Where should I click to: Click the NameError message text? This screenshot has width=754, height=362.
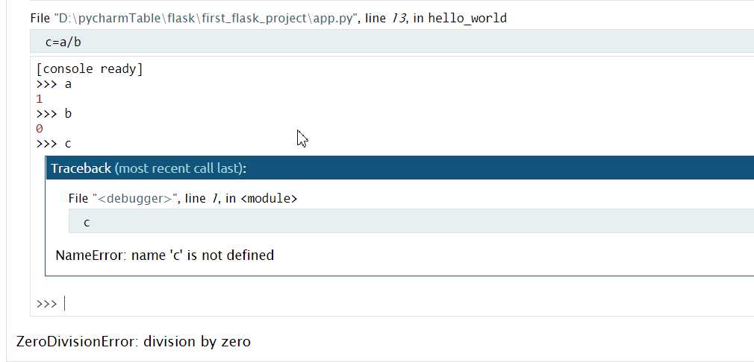pos(164,255)
